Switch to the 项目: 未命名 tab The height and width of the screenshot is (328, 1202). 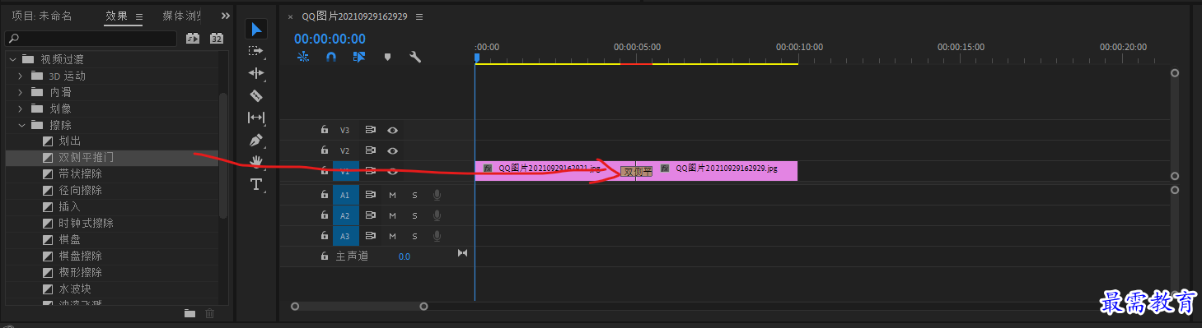click(42, 16)
